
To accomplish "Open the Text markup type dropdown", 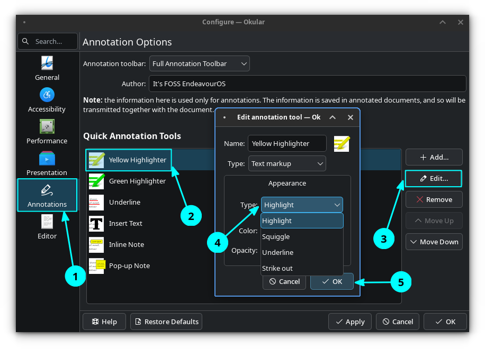I will coord(287,164).
